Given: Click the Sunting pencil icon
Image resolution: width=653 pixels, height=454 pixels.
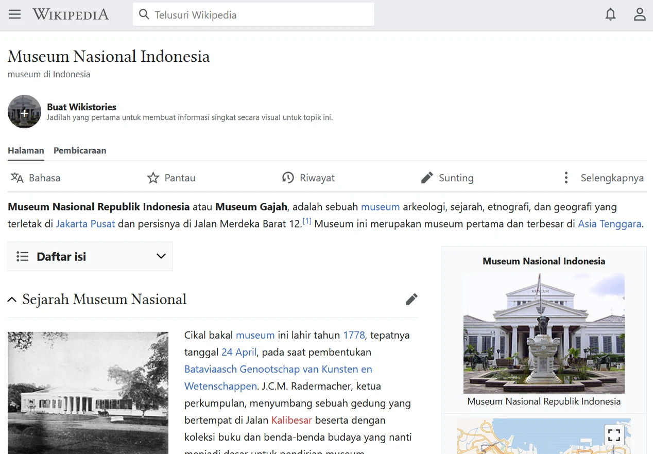Looking at the screenshot, I should pyautogui.click(x=427, y=178).
